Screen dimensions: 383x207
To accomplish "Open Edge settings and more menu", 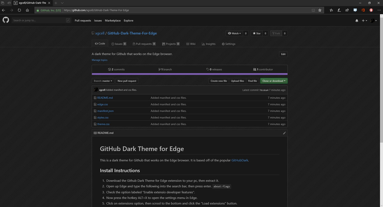I will click(x=379, y=10).
